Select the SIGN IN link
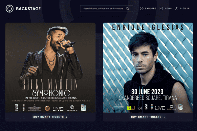This screenshot has width=197, height=131. 185,9
